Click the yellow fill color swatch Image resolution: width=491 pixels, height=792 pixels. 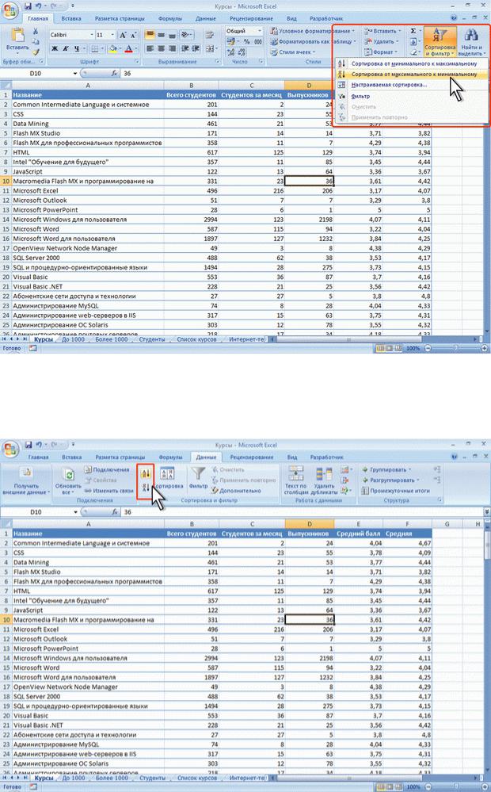112,49
